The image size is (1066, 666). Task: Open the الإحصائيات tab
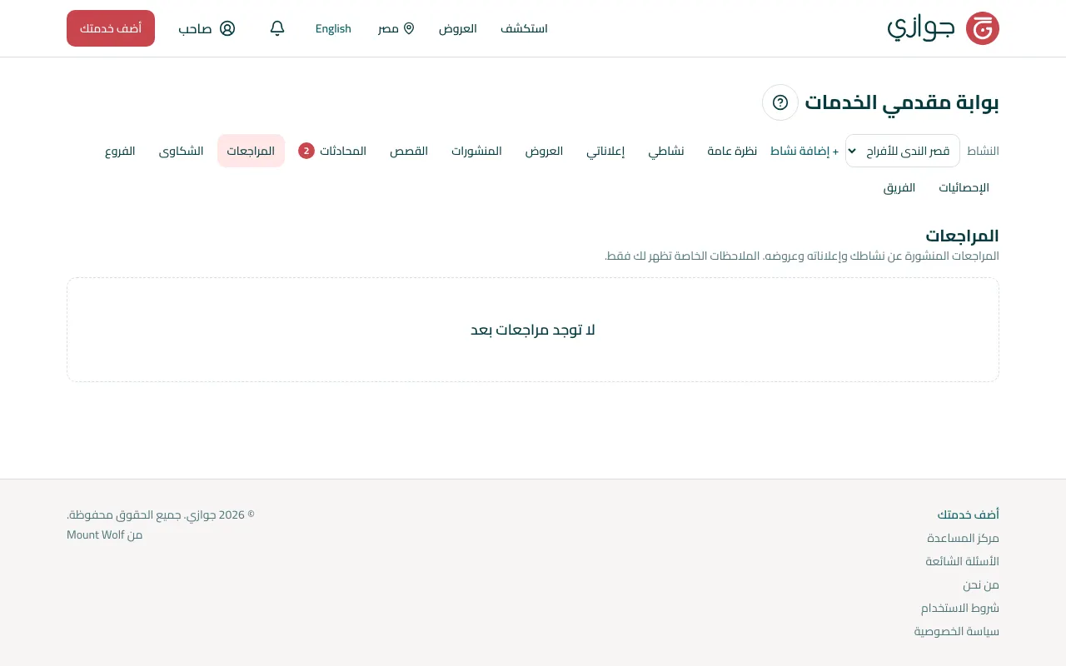[964, 187]
